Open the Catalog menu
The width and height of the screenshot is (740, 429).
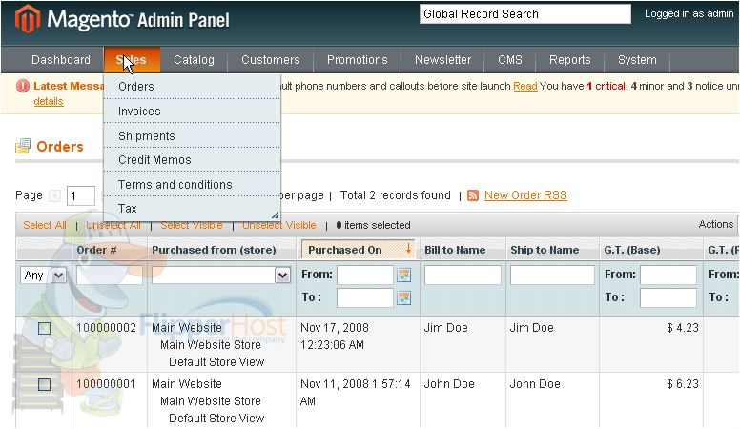click(x=194, y=60)
